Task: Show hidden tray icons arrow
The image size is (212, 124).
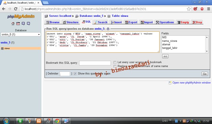Action: 180,121
